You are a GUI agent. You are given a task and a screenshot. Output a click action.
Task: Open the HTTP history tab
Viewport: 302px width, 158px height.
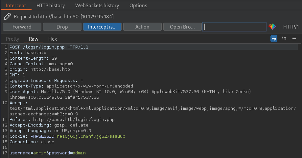[51, 6]
